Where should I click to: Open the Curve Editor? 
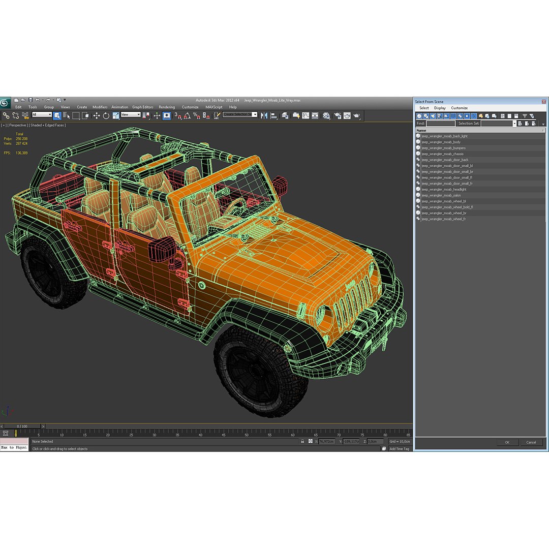(x=306, y=115)
